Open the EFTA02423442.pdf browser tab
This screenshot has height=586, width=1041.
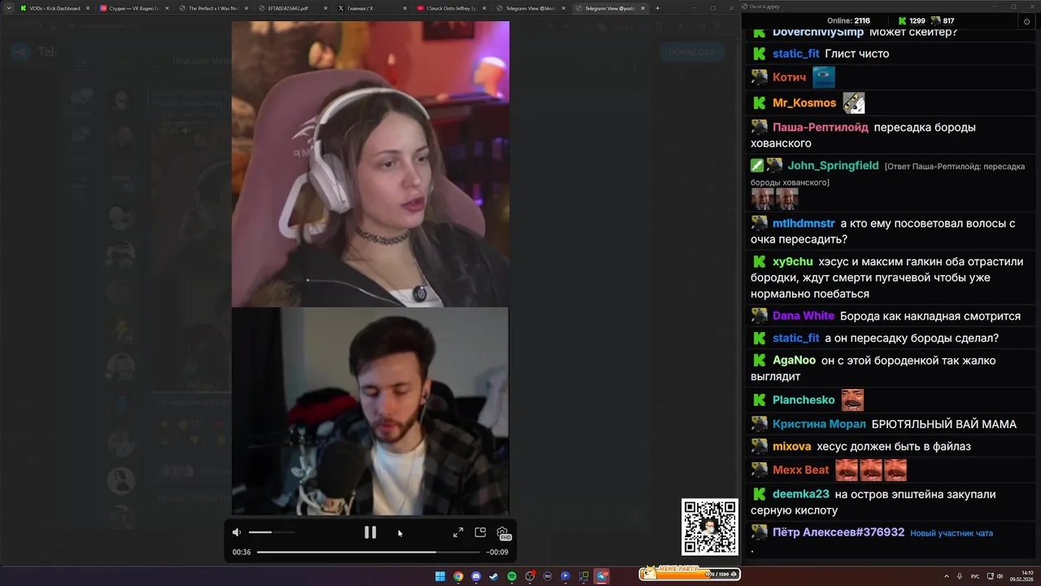293,8
